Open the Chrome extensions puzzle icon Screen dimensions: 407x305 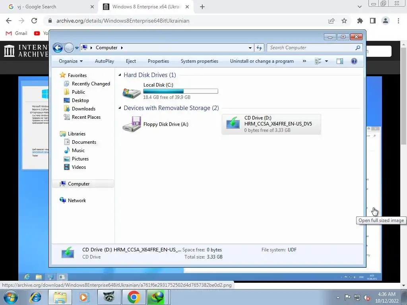pyautogui.click(x=360, y=21)
